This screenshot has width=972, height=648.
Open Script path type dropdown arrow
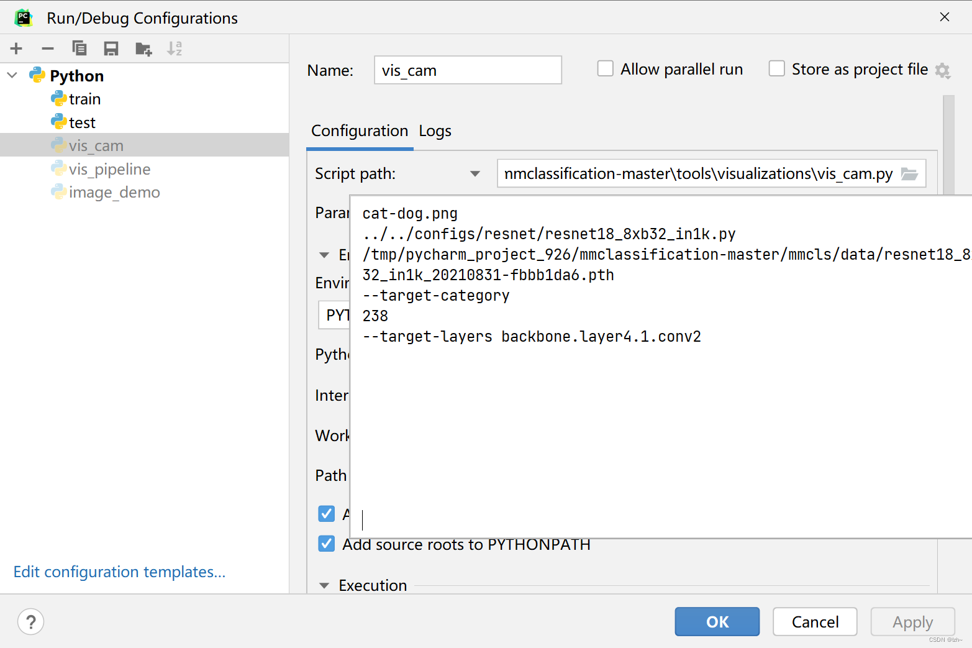(475, 174)
